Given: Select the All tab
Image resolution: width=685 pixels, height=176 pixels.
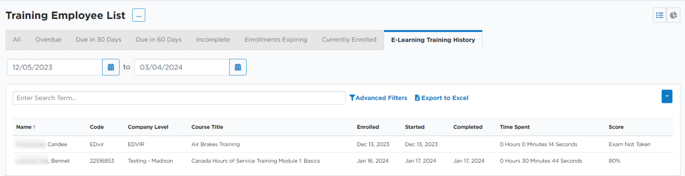Looking at the screenshot, I should tap(17, 40).
